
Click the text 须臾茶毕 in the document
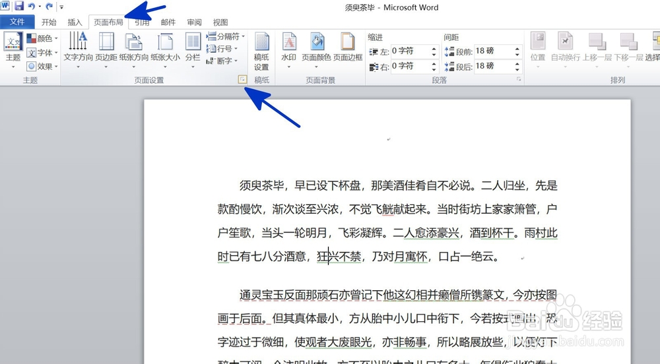pos(261,185)
